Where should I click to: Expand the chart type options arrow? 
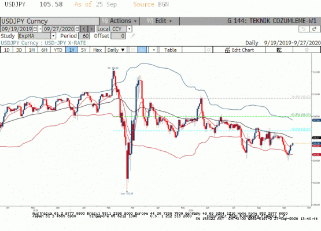tap(154, 50)
